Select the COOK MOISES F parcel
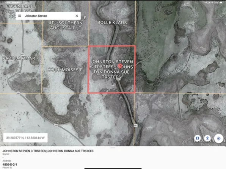 (65, 70)
